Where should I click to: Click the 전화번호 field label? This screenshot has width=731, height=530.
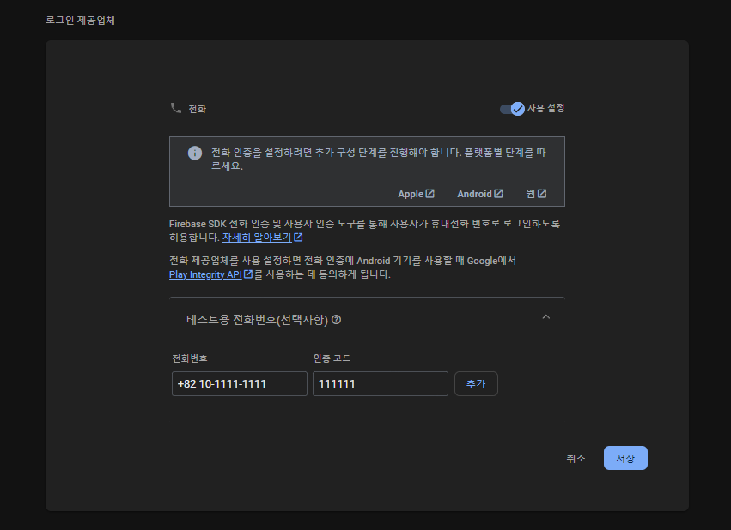[189, 358]
